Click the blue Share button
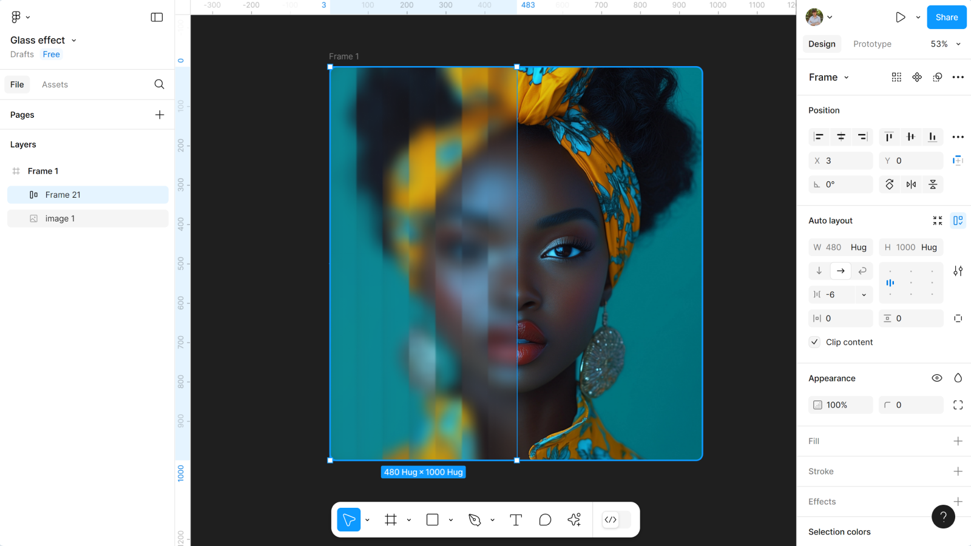 click(946, 17)
